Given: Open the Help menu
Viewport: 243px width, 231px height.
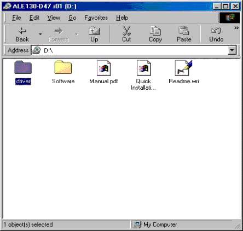Looking at the screenshot, I should pos(122,18).
